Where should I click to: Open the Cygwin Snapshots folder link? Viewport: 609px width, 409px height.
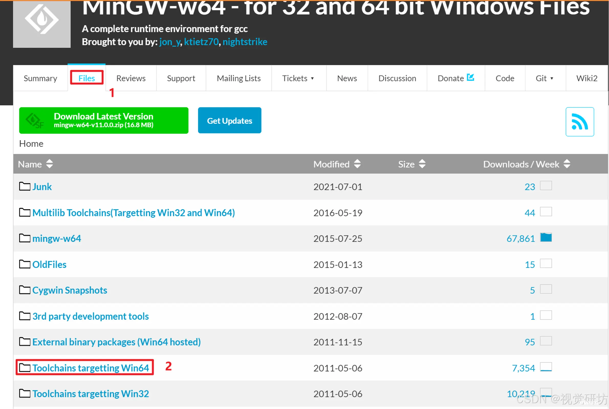(70, 290)
